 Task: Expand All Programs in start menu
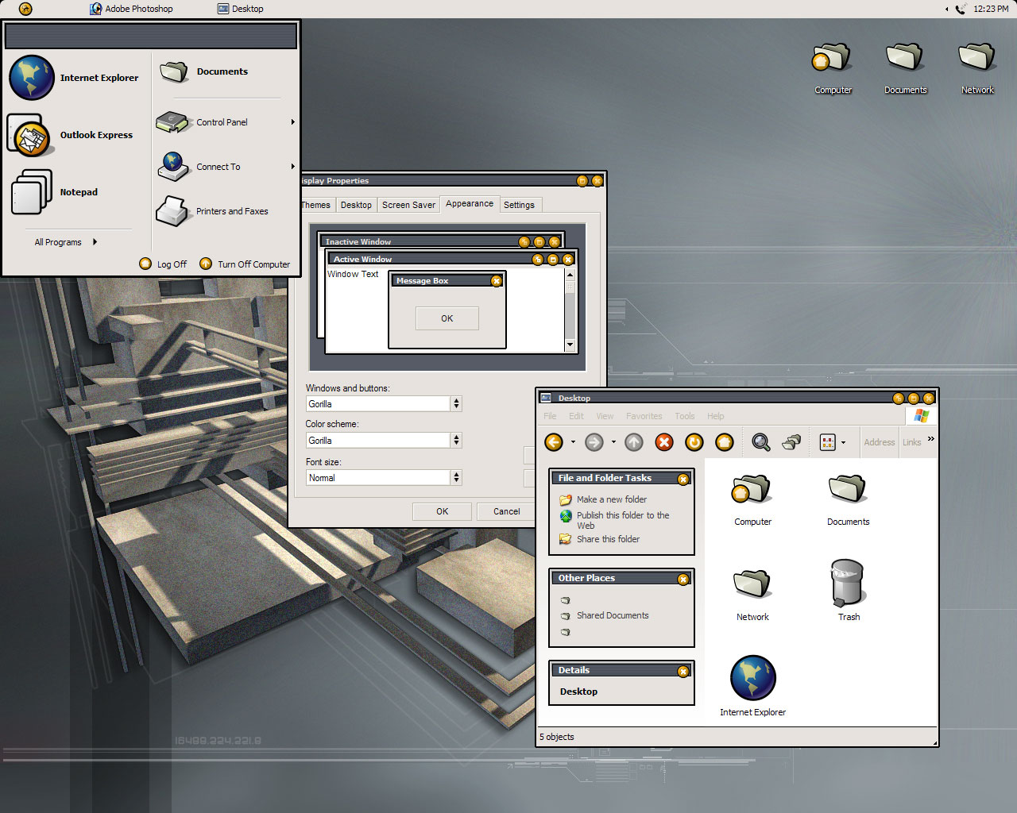(x=65, y=242)
